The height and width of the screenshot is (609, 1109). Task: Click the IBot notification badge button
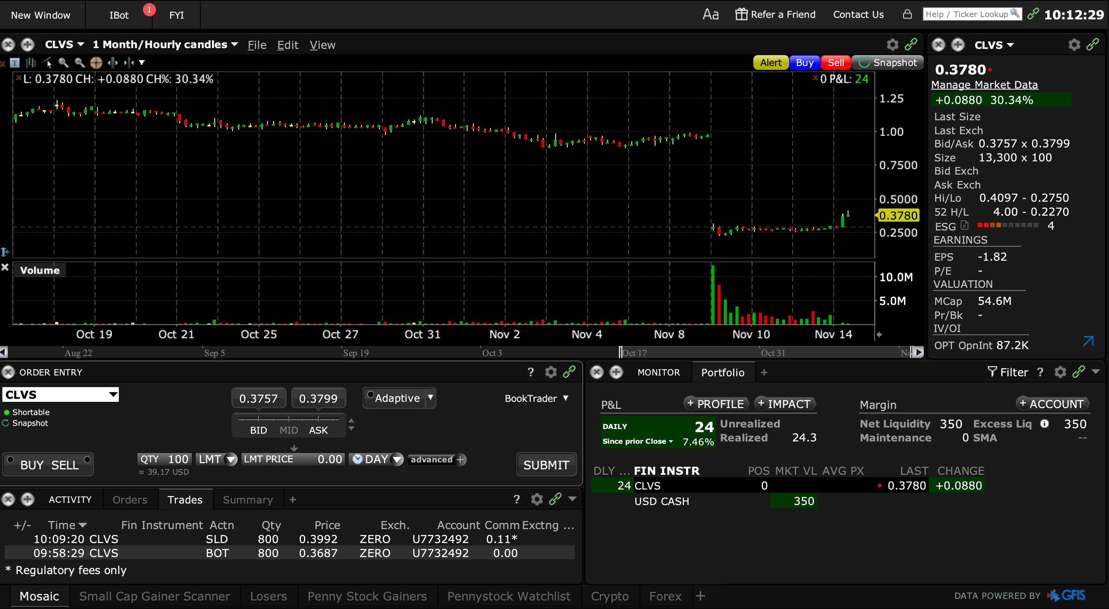click(149, 9)
